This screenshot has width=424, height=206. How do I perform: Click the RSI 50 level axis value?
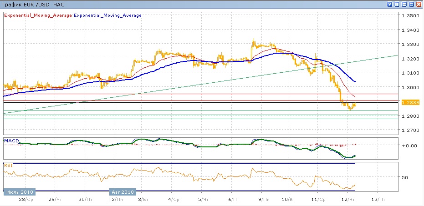405,177
